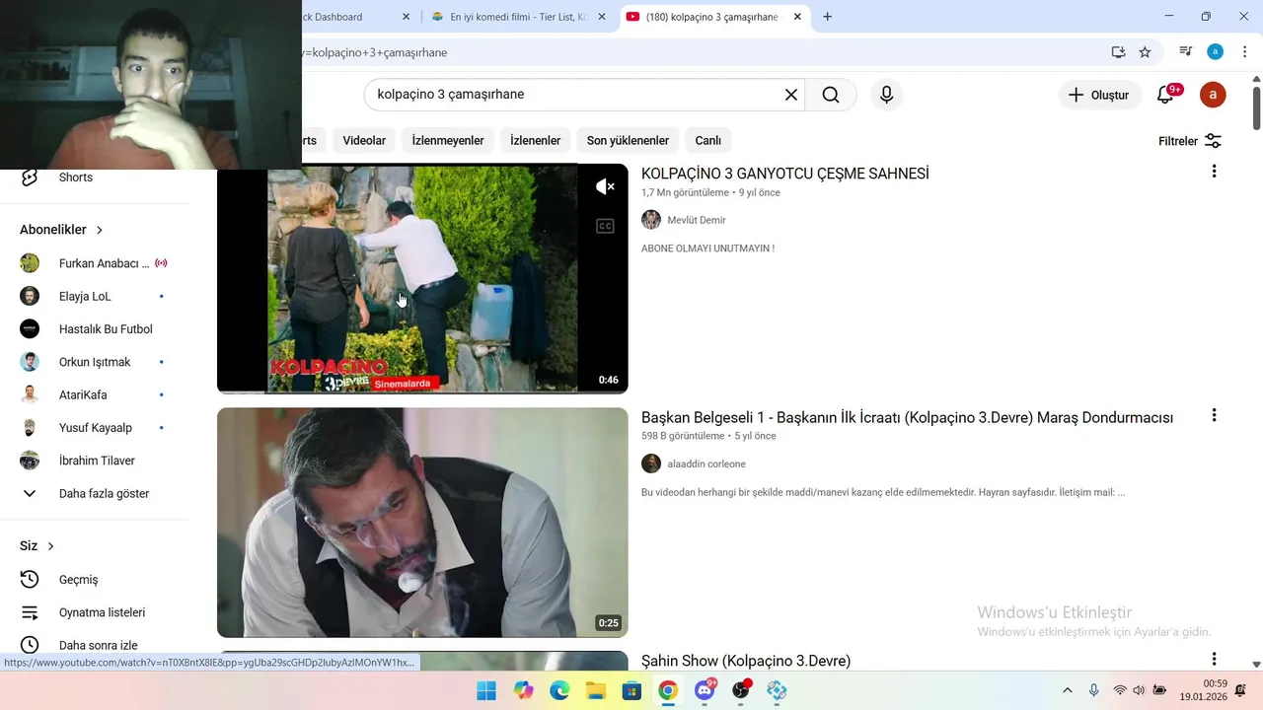Click the Chrome address bar
The height and width of the screenshot is (710, 1263).
click(691, 52)
